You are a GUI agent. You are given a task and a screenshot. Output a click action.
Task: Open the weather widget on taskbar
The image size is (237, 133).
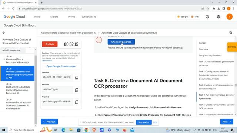(x=178, y=130)
